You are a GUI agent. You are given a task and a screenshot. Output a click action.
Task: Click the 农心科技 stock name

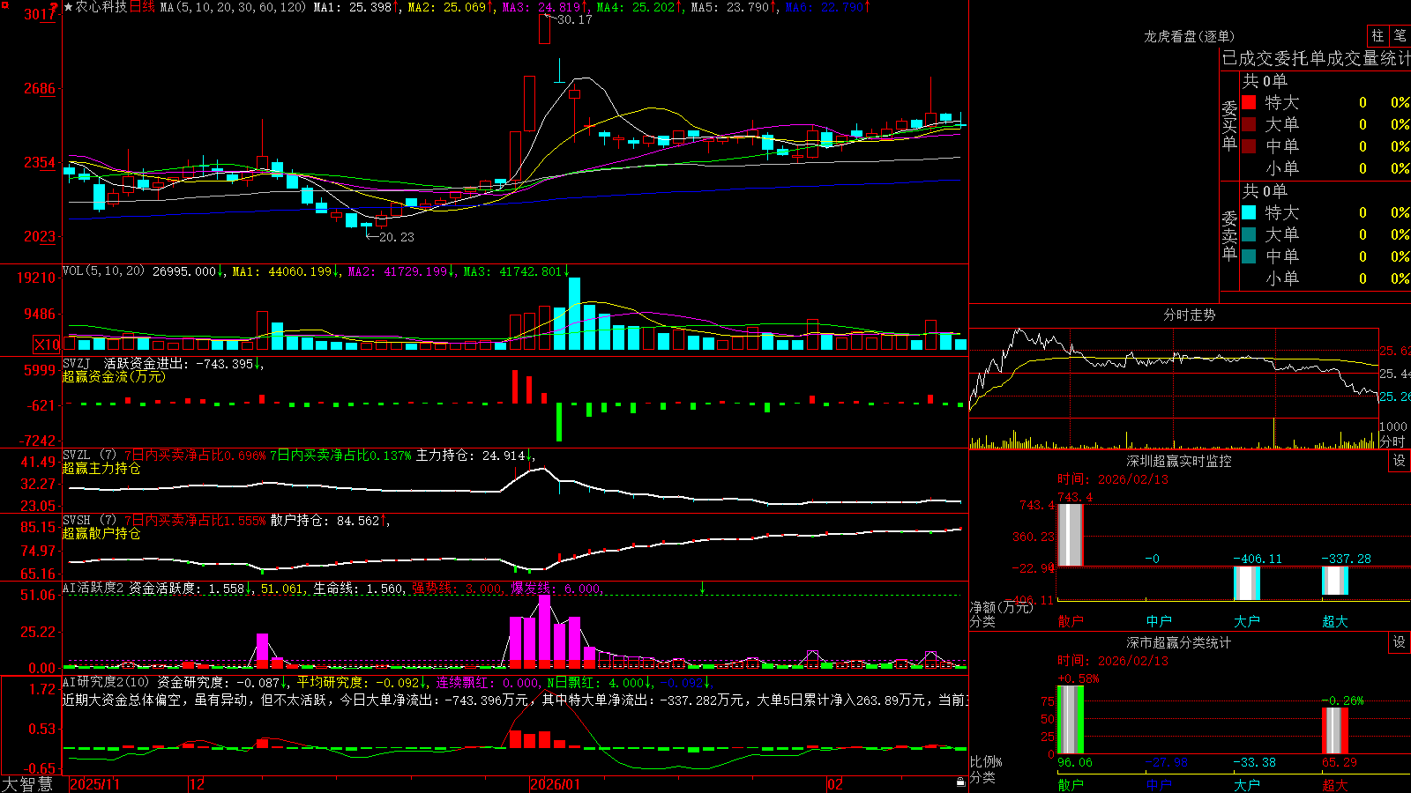pyautogui.click(x=101, y=7)
